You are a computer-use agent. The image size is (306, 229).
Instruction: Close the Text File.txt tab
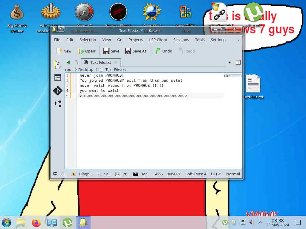tap(116, 62)
